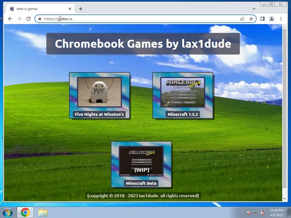Image resolution: width=291 pixels, height=218 pixels.
Task: Click the page scrollbar down arrow
Action: pyautogui.click(x=284, y=199)
